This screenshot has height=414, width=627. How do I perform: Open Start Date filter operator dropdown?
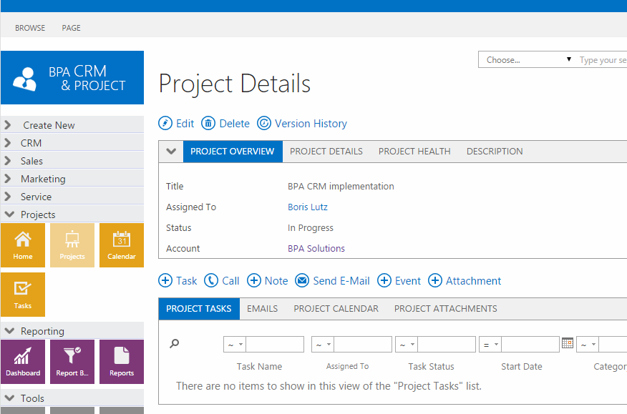point(490,345)
